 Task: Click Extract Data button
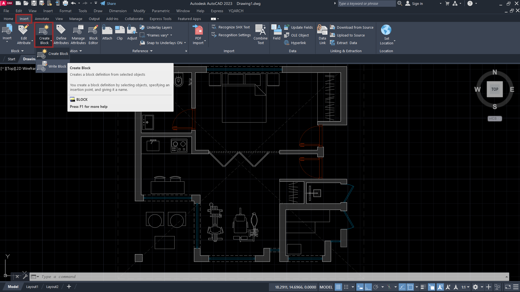point(343,43)
